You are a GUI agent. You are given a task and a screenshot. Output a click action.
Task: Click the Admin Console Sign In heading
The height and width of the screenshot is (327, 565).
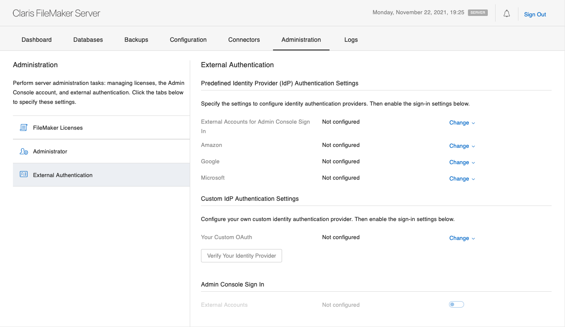(x=232, y=284)
